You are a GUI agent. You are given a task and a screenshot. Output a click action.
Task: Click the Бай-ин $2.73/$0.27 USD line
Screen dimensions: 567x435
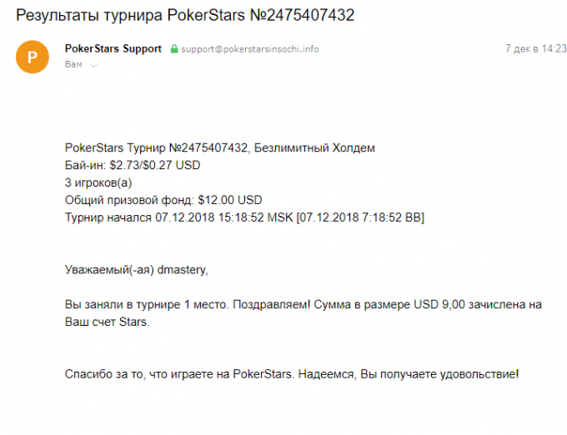pyautogui.click(x=133, y=165)
